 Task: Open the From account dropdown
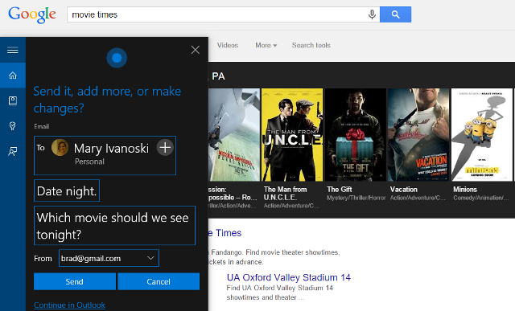[109, 258]
